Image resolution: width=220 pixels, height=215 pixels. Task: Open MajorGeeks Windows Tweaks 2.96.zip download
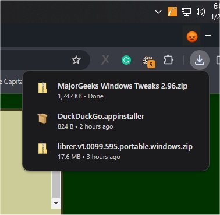[116, 90]
